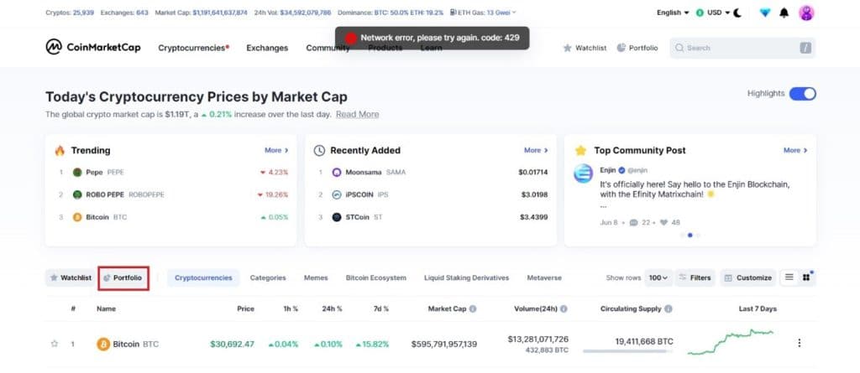Click ROBO PEPE coin icon
860x373 pixels.
(77, 194)
